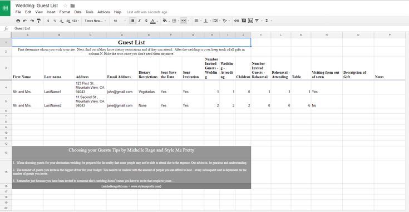409x212 pixels.
Task: Star the Wedding: Guest List document
Action: (65, 6)
